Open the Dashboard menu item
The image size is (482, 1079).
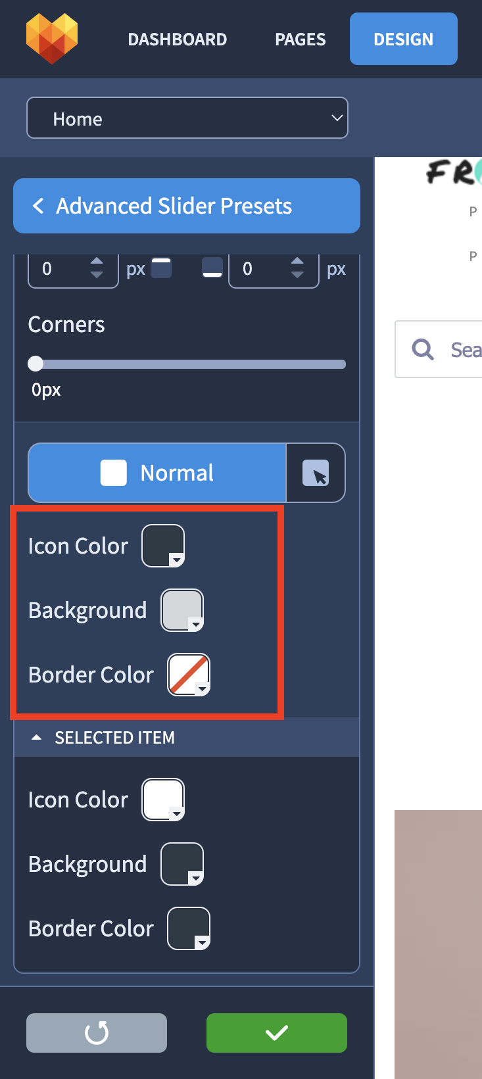coord(177,39)
